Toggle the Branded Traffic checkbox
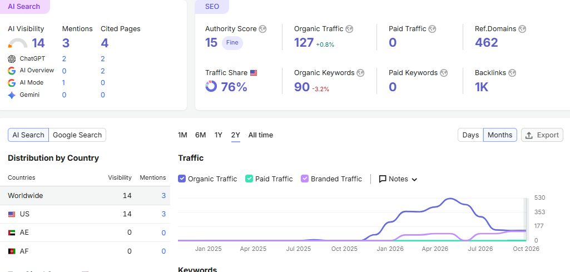Screen dimensions: 570x272 pos(305,179)
